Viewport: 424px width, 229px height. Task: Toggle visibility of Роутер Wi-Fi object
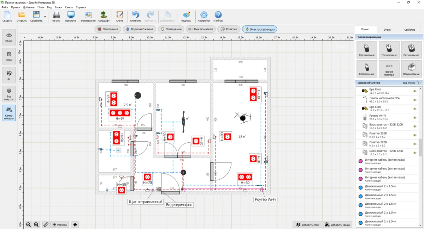click(415, 117)
